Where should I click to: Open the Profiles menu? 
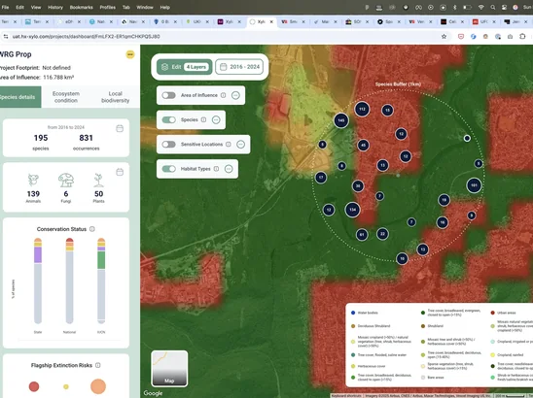pyautogui.click(x=107, y=7)
